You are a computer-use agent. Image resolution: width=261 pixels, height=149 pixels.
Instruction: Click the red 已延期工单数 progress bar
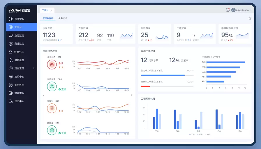145,86
